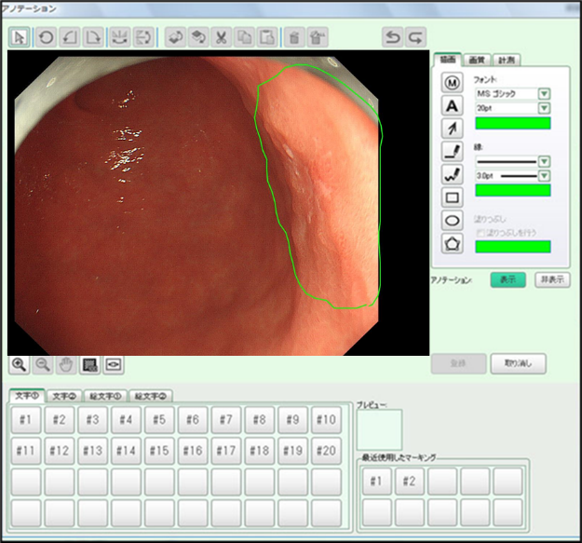Pick the freehand drawing tool
This screenshot has width=582, height=543.
pos(453,174)
